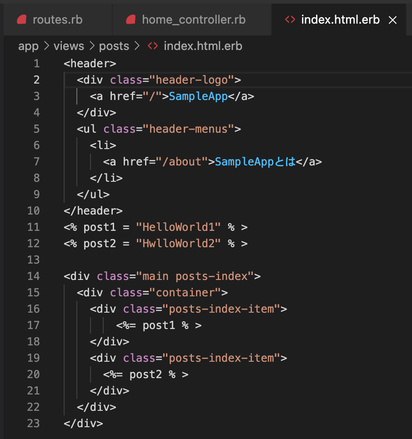Open the home_controller.rb tab
412x439 pixels.
click(193, 20)
